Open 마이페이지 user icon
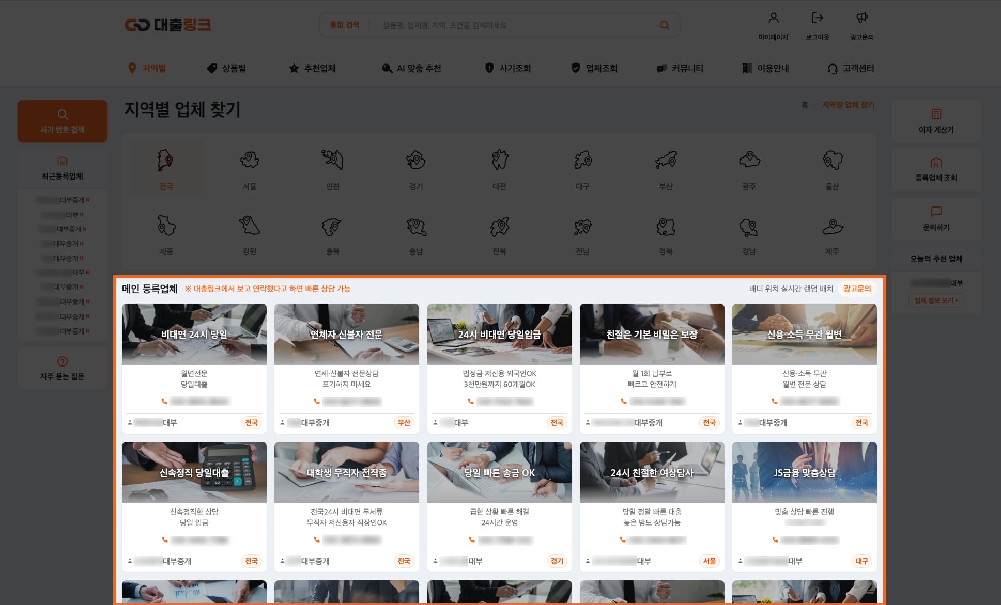 click(773, 18)
